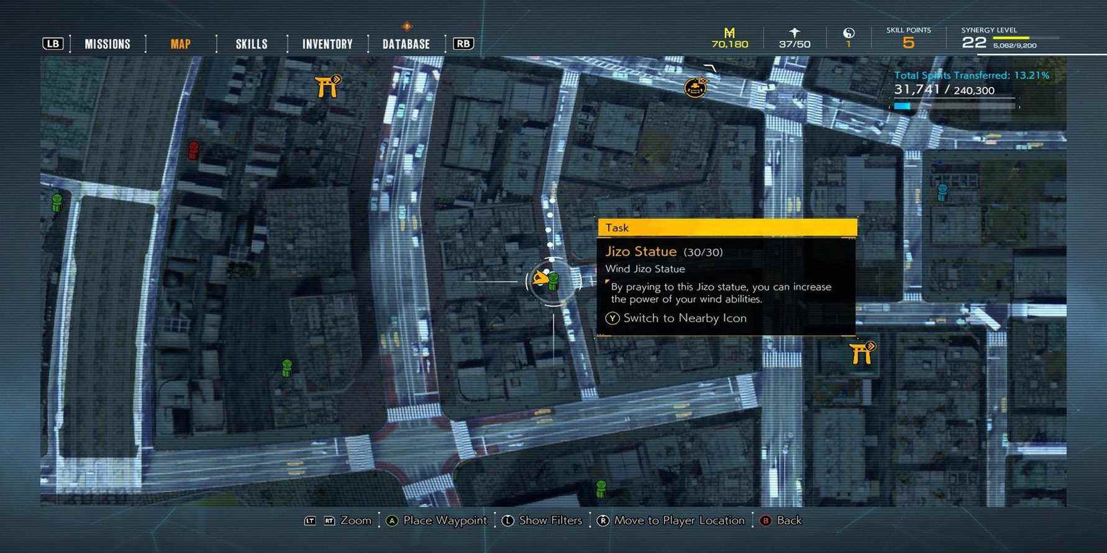Click the LB shoulder button icon
Image resolution: width=1107 pixels, height=553 pixels.
53,43
